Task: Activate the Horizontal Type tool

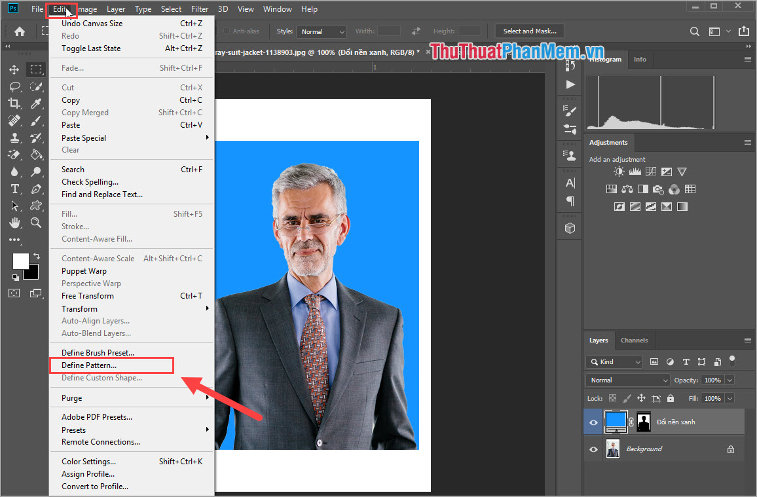Action: (x=14, y=189)
